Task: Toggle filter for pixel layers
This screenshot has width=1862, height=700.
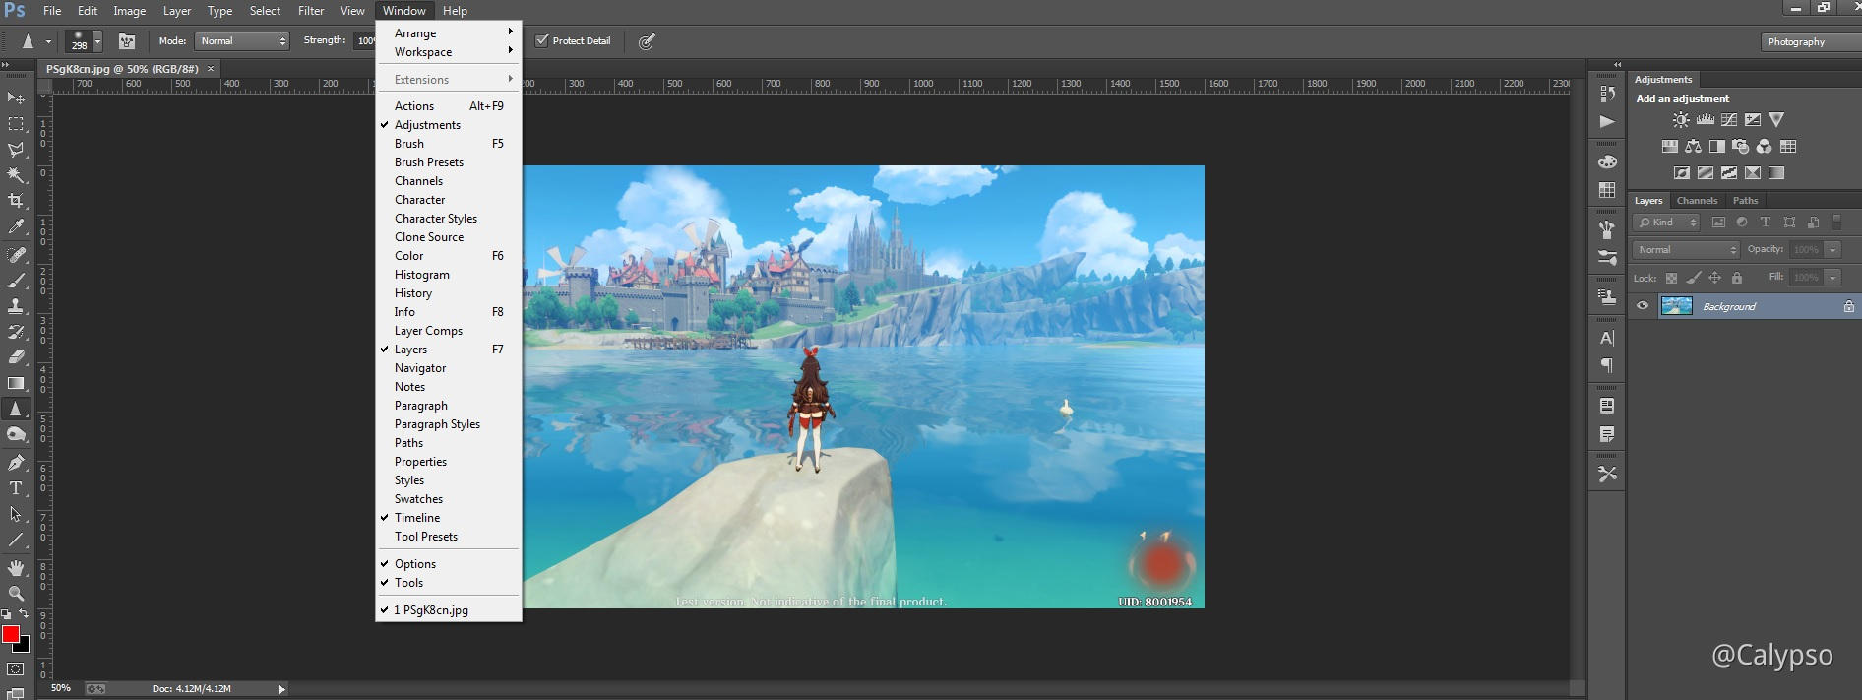Action: pyautogui.click(x=1718, y=223)
